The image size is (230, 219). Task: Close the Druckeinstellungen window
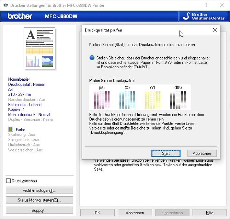[x=222, y=5]
